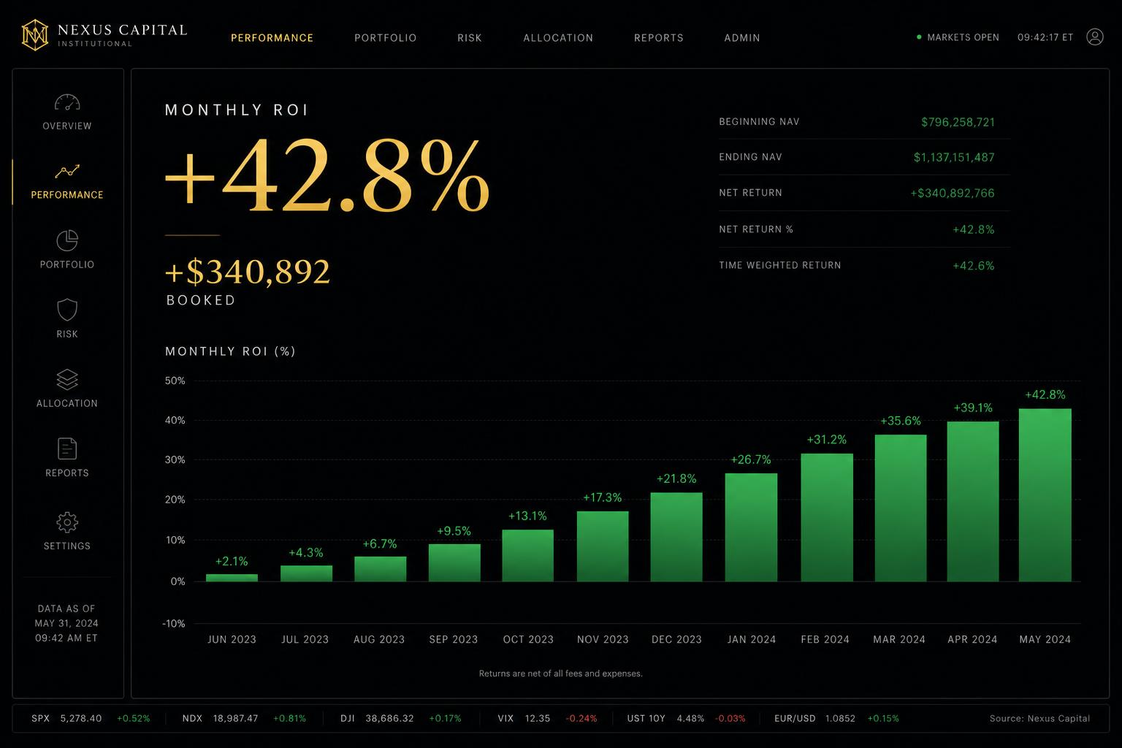This screenshot has width=1122, height=748.
Task: Click the Markets Open status text
Action: point(963,37)
